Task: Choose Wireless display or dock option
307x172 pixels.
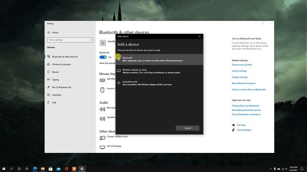Action: (159, 71)
